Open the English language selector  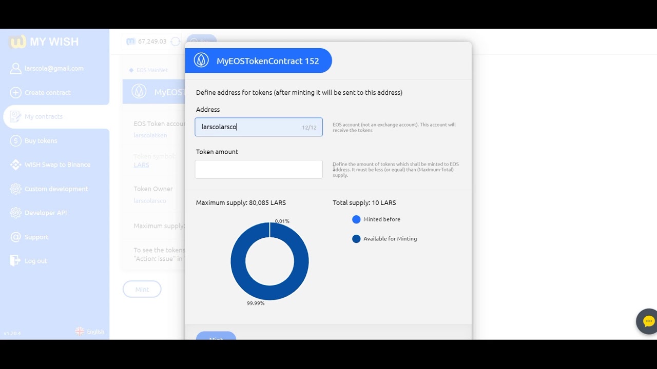(95, 332)
